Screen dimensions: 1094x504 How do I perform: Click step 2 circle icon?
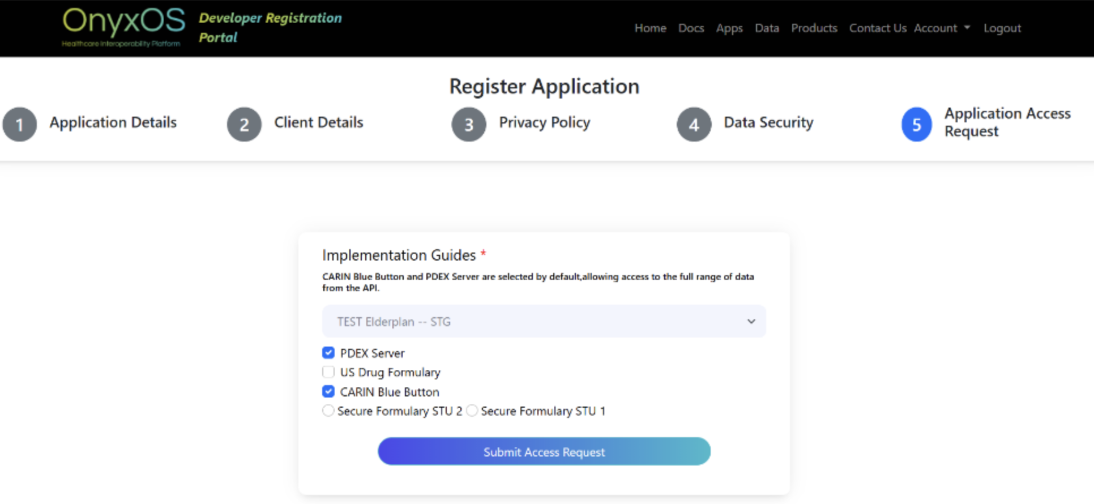click(x=244, y=125)
